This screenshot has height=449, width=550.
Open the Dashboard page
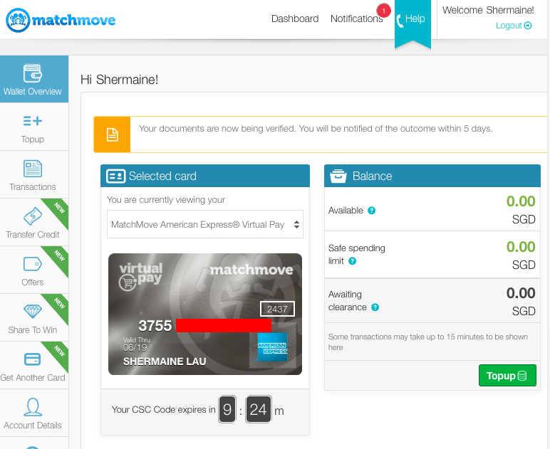pyautogui.click(x=295, y=19)
